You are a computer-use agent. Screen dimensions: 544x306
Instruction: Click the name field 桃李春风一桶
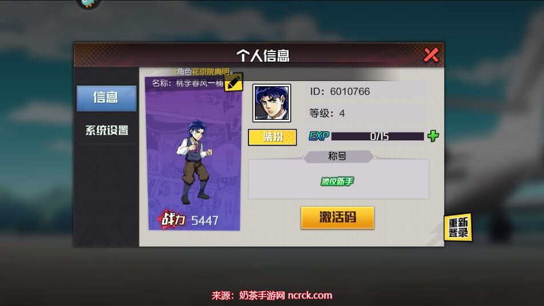187,83
